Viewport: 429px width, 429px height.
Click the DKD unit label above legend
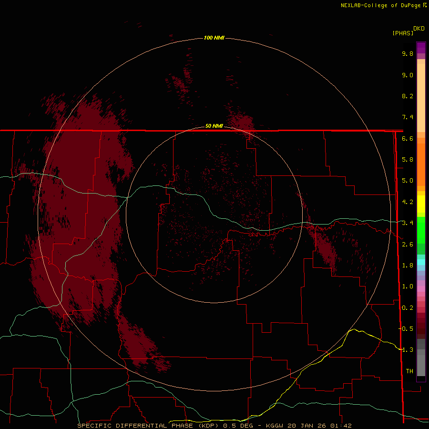pos(419,29)
